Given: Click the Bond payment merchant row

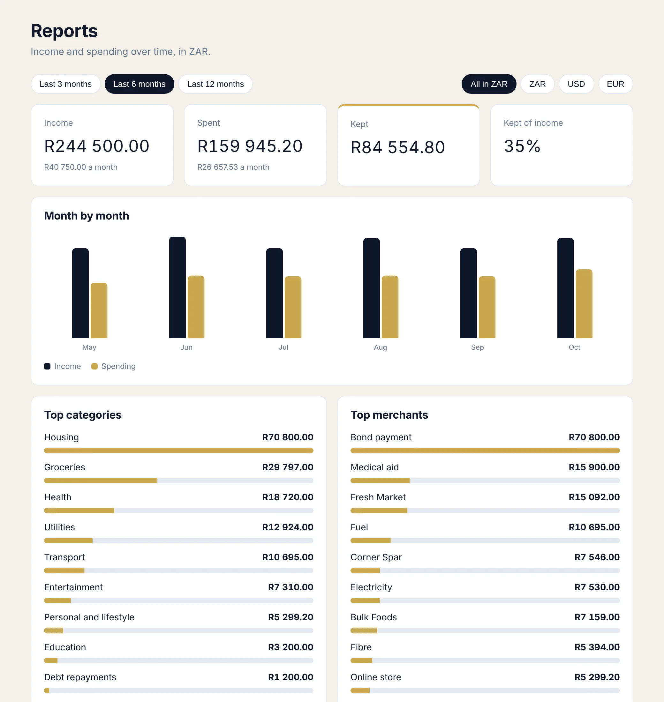Looking at the screenshot, I should pos(485,443).
